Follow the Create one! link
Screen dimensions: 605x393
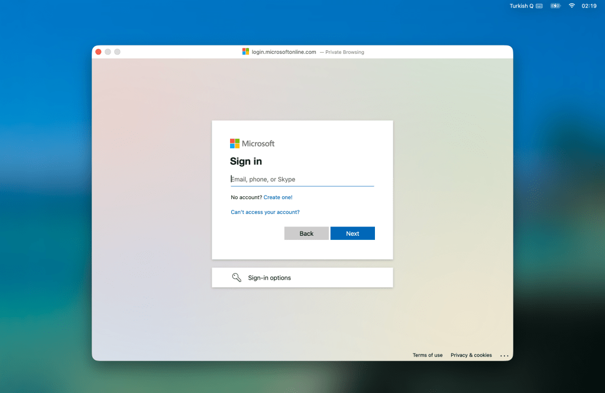pos(278,197)
